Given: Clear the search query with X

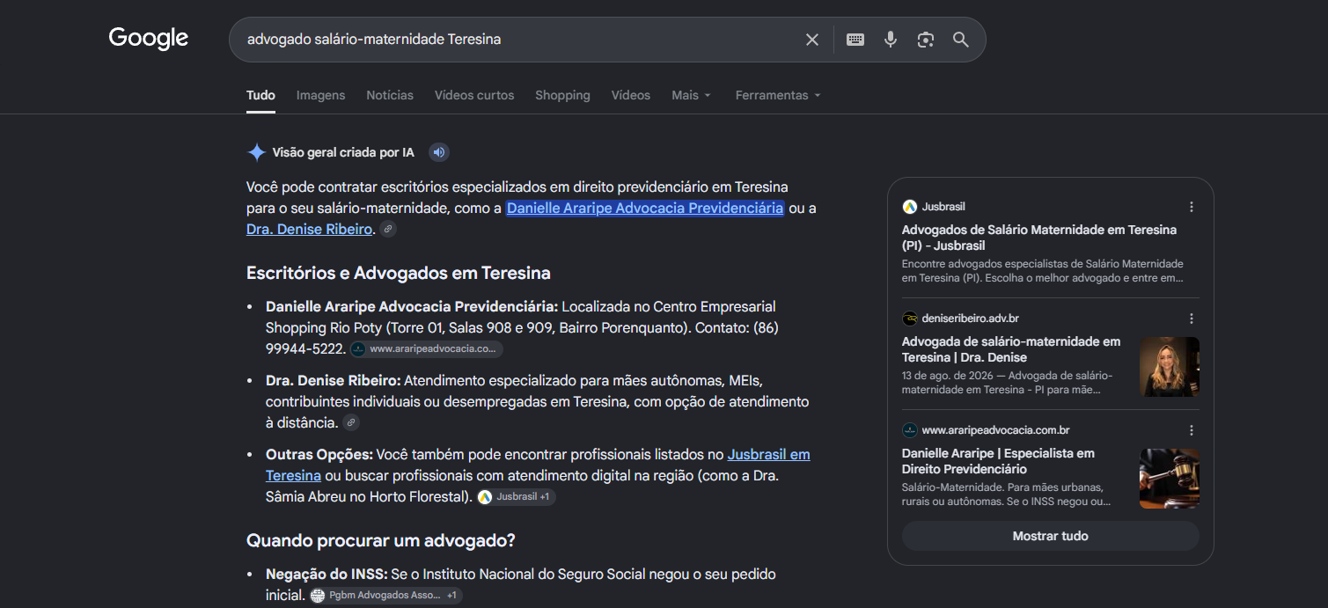Looking at the screenshot, I should tap(812, 40).
